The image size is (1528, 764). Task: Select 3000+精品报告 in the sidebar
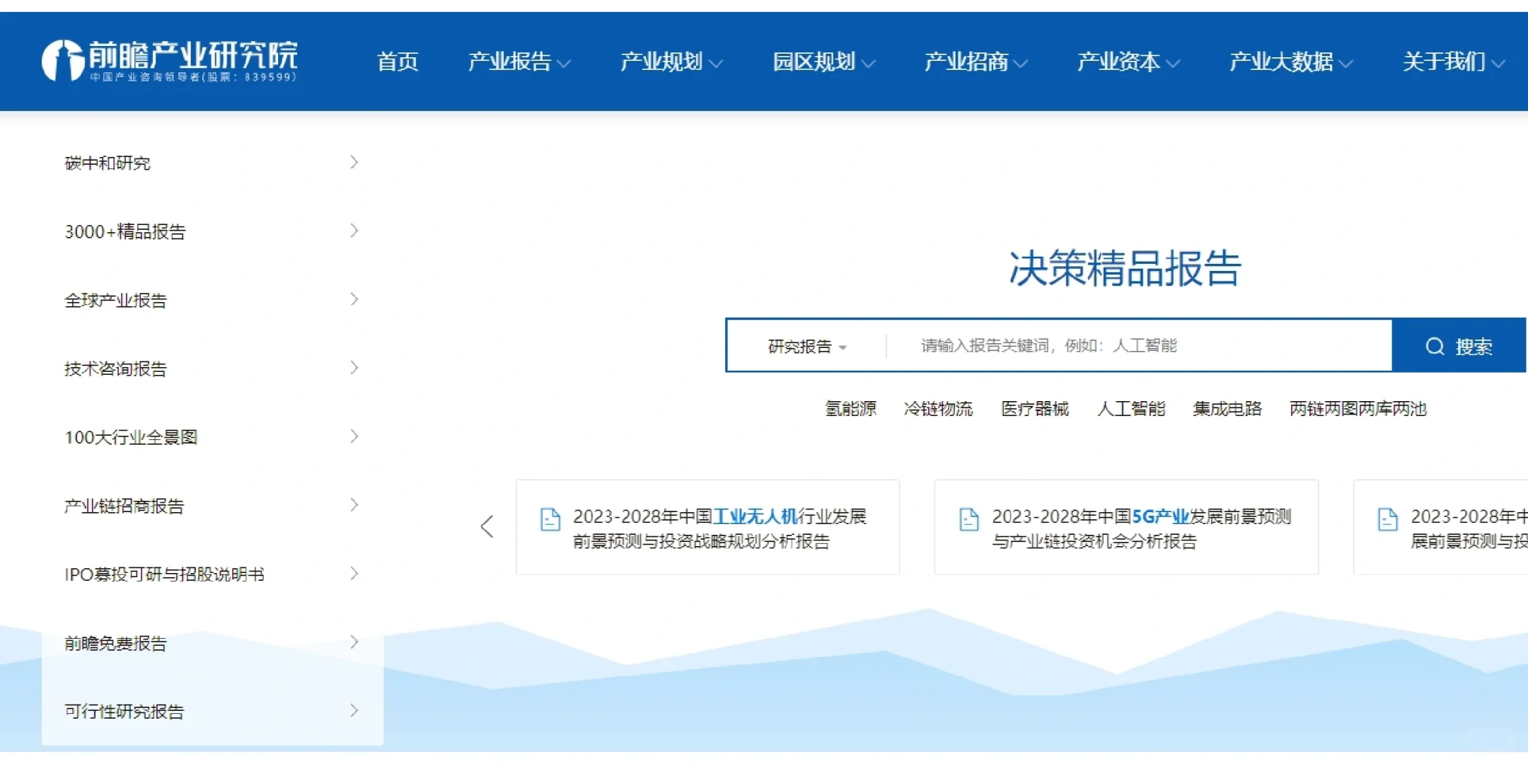pyautogui.click(x=125, y=231)
